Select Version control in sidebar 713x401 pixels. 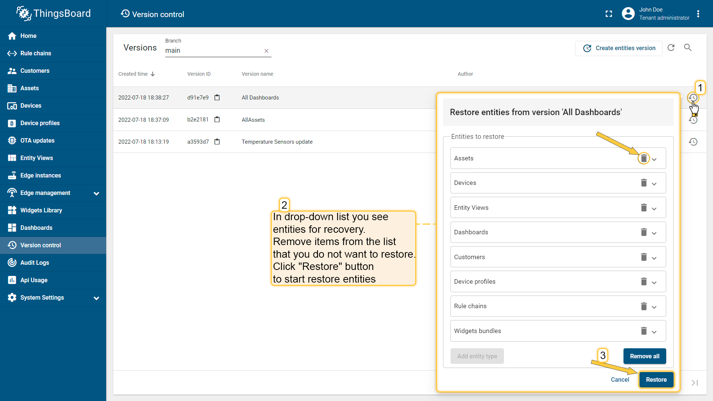tap(53, 245)
